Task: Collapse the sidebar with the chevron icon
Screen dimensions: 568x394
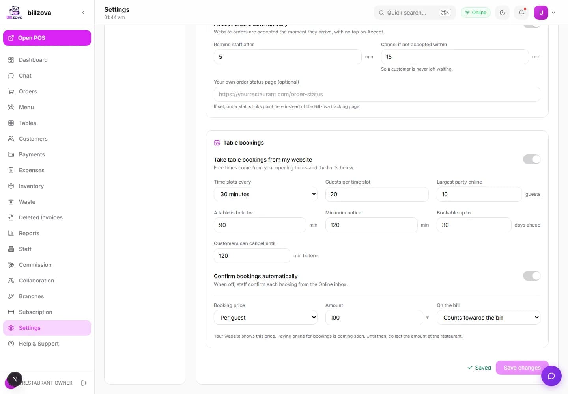Action: click(x=83, y=13)
